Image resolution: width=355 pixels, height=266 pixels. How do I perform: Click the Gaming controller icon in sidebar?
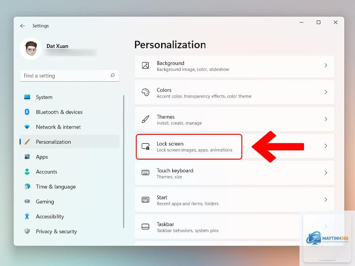click(27, 201)
